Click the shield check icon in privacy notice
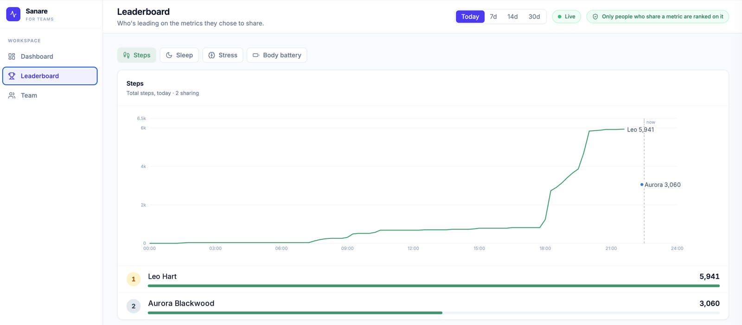 coord(595,17)
